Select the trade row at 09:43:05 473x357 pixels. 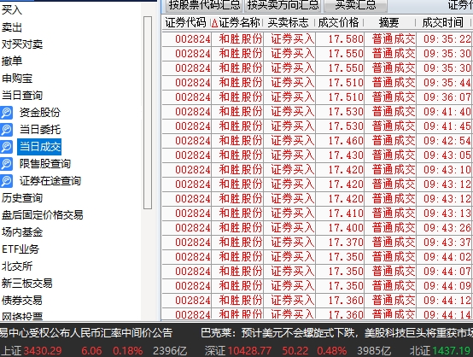point(318,155)
